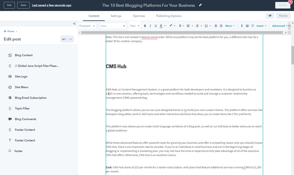This screenshot has height=175, width=294.
Task: Click the Site Logo image icon
Action: (10, 76)
